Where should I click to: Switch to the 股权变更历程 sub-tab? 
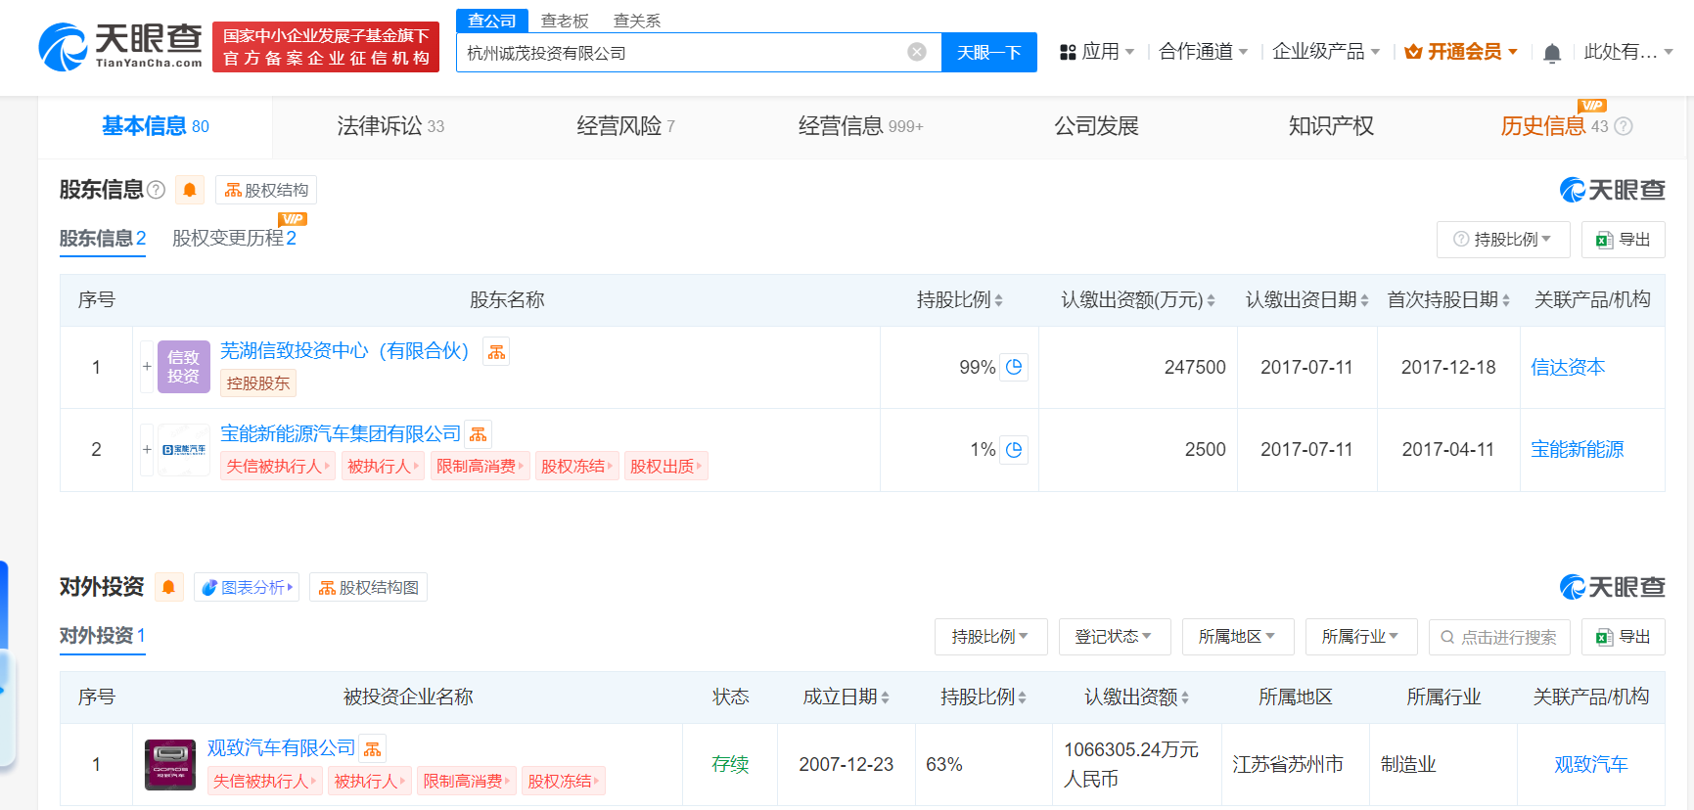[x=233, y=239]
